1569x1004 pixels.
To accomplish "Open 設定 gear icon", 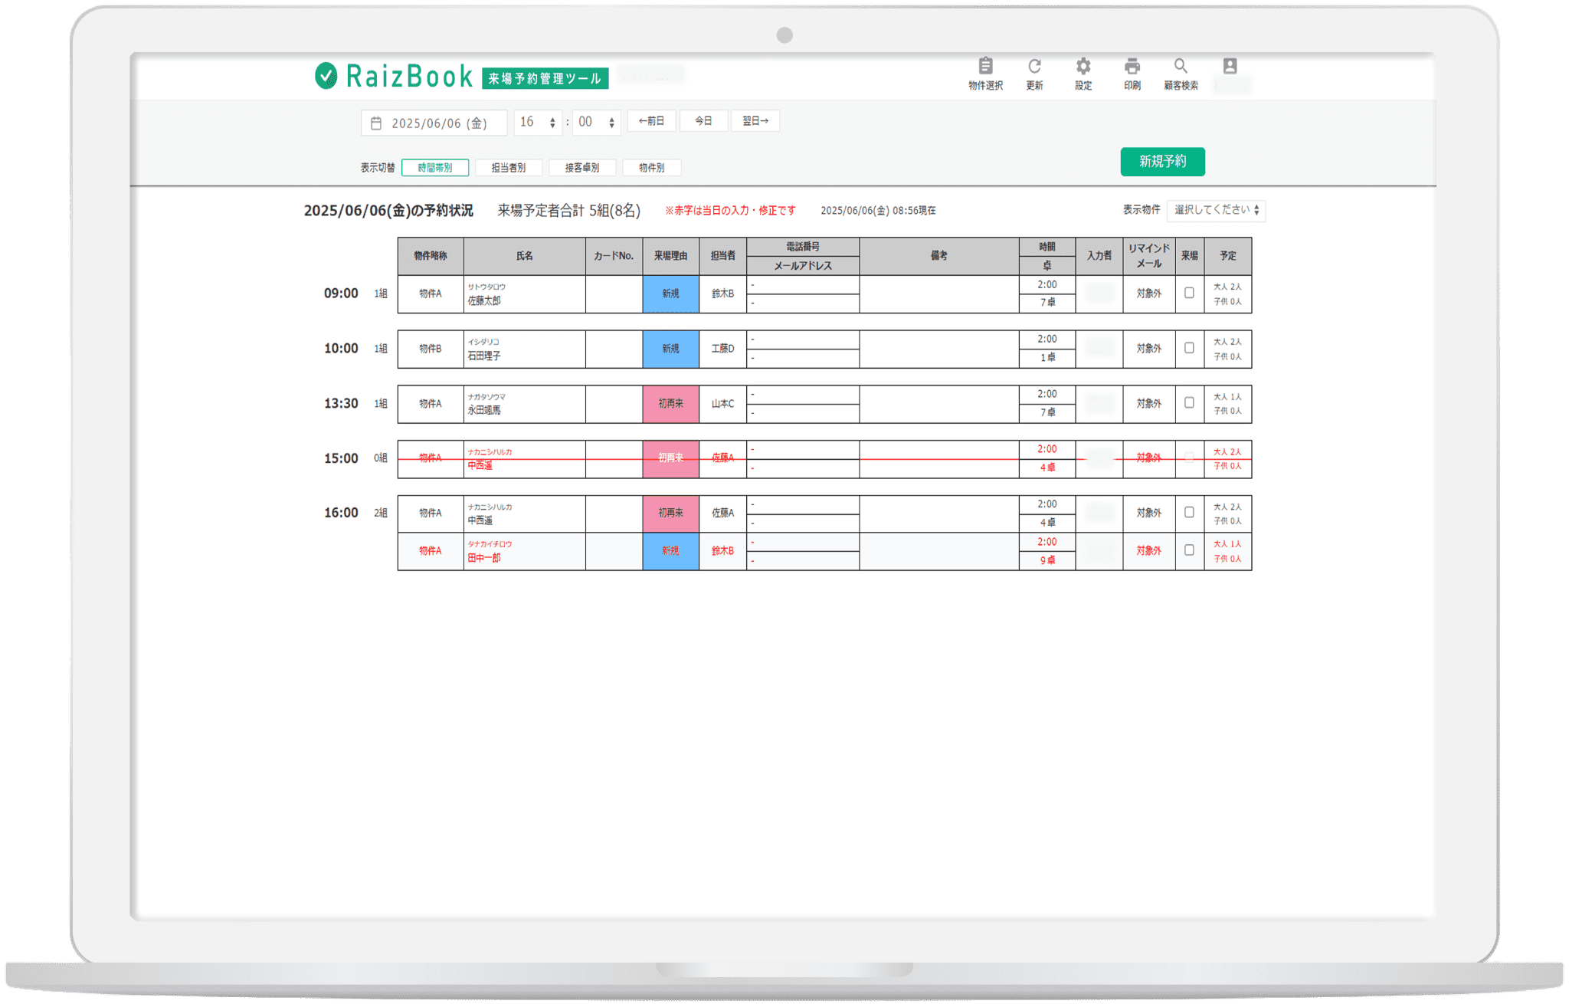I will pyautogui.click(x=1083, y=67).
